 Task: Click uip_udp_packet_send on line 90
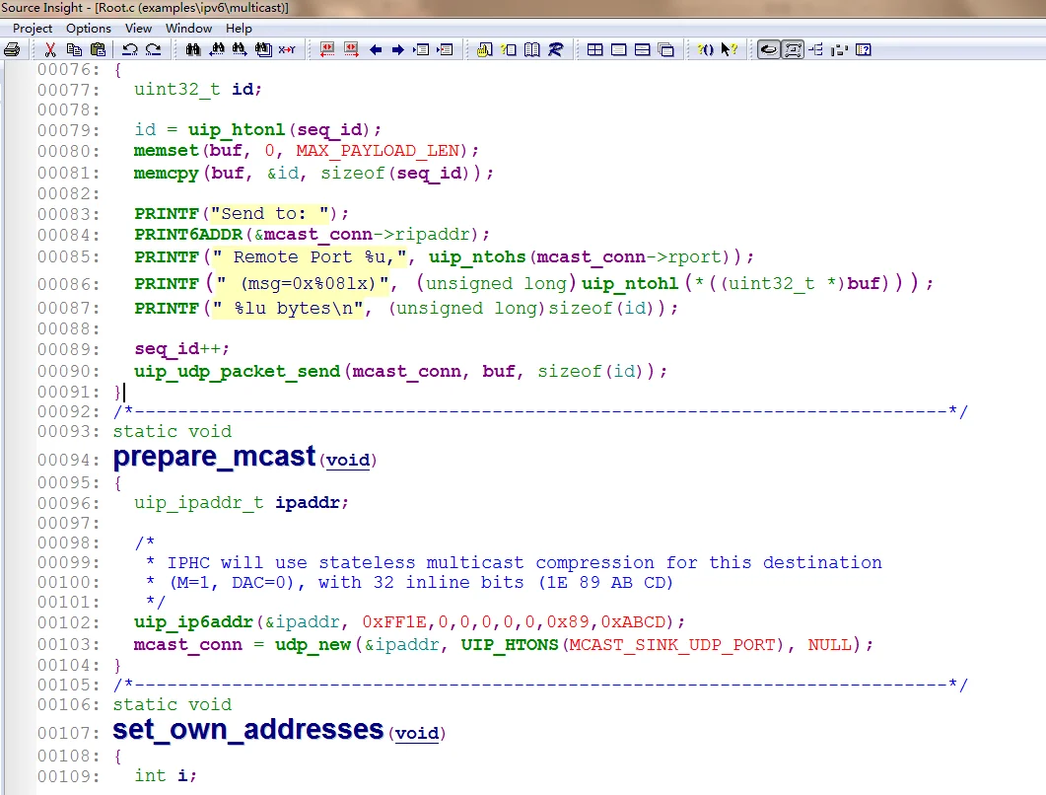(238, 371)
